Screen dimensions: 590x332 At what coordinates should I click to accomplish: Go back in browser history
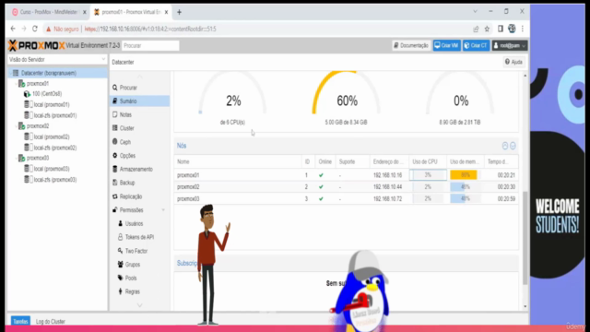click(13, 29)
